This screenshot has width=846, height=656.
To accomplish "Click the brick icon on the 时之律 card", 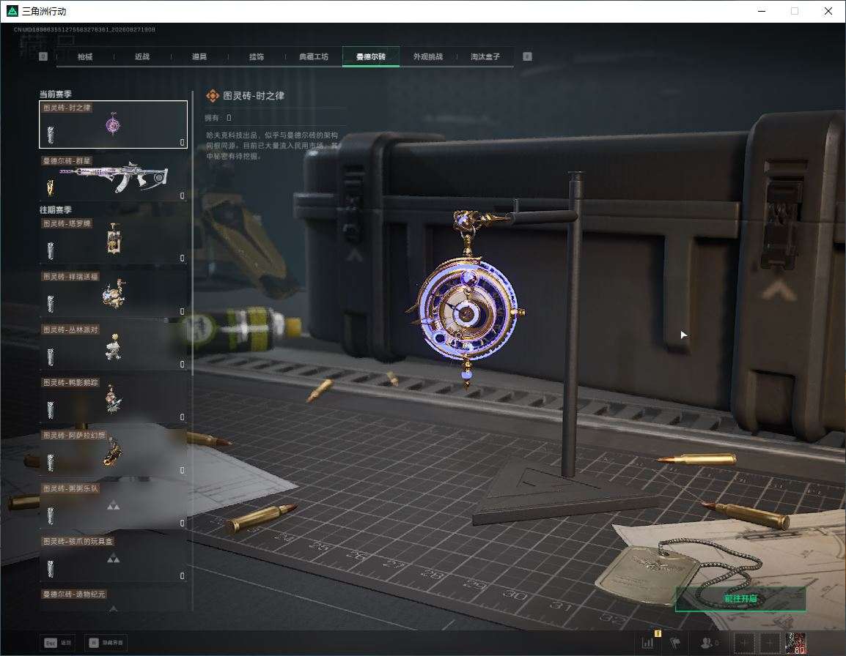I will pyautogui.click(x=50, y=135).
